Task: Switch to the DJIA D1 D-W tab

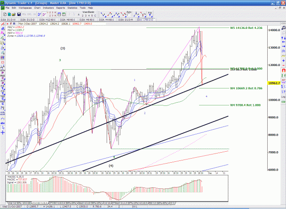Action: (8, 20)
